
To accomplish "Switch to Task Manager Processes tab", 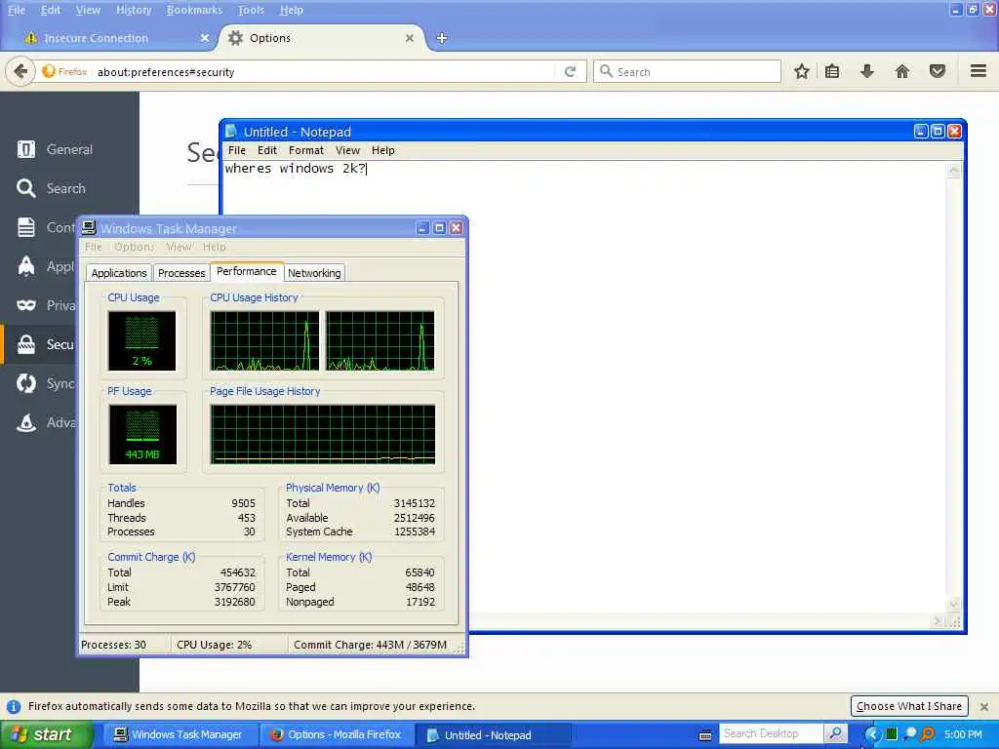I will coord(181,273).
